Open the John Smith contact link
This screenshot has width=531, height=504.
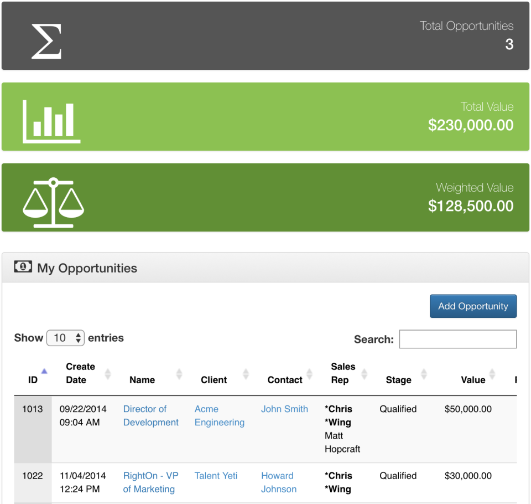284,409
